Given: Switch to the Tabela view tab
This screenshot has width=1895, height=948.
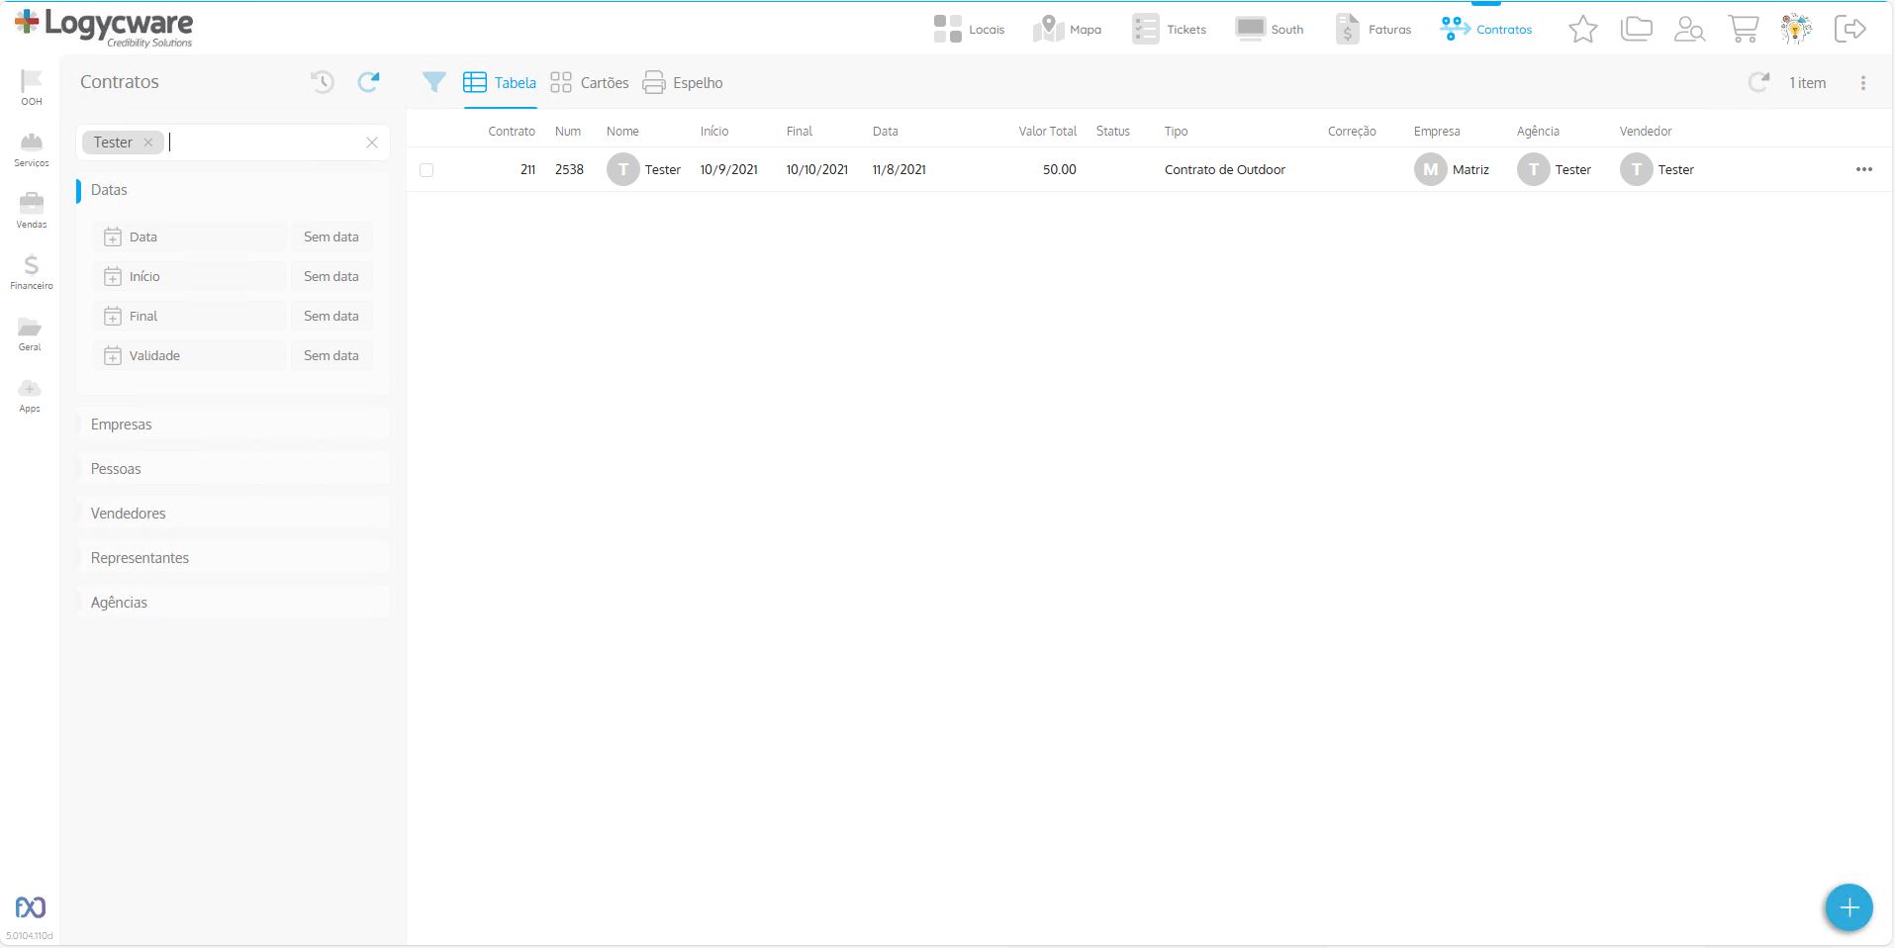Looking at the screenshot, I should [500, 83].
